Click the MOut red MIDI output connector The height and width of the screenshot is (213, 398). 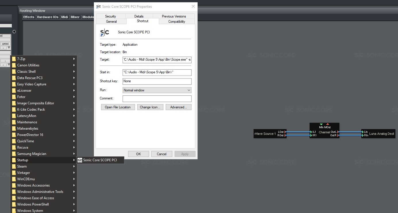coord(328,124)
